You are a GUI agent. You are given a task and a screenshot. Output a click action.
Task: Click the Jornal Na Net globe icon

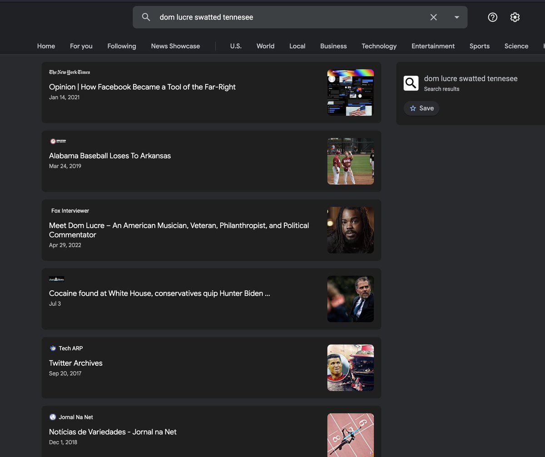click(x=53, y=417)
